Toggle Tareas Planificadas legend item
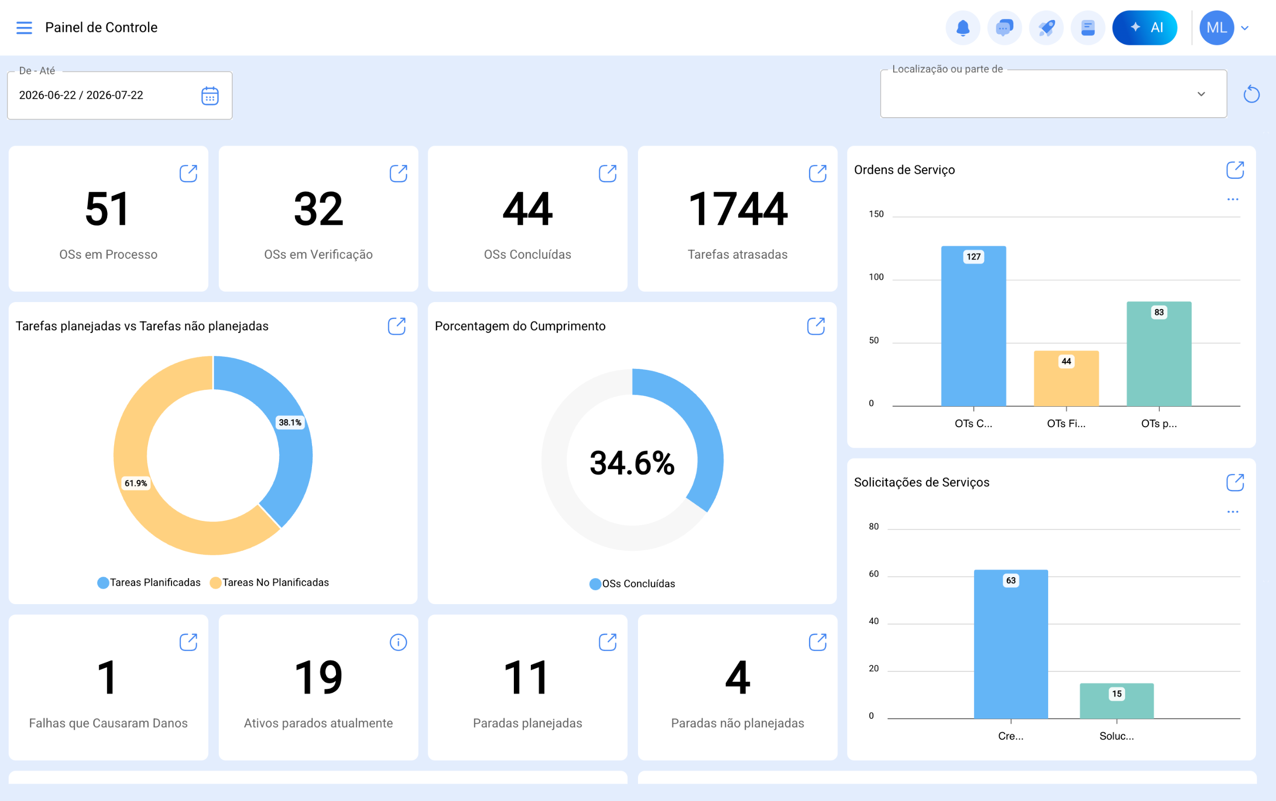This screenshot has width=1276, height=801. click(149, 582)
